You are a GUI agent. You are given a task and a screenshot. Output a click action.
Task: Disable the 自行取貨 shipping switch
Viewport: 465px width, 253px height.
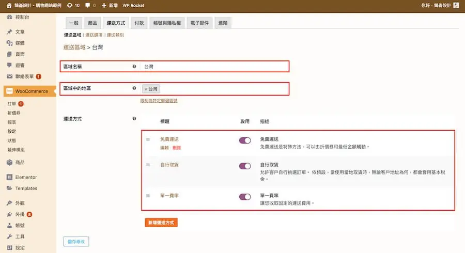click(x=245, y=166)
